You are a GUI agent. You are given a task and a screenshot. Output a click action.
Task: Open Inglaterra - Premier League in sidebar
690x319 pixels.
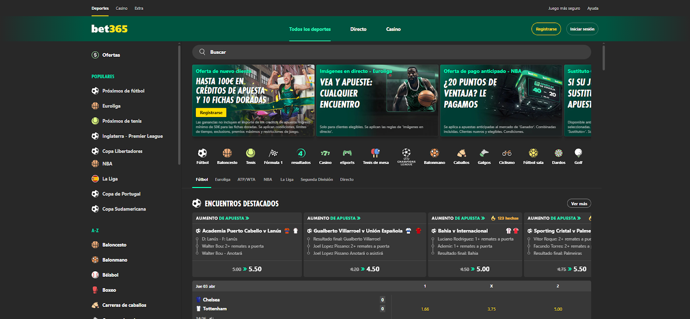132,136
